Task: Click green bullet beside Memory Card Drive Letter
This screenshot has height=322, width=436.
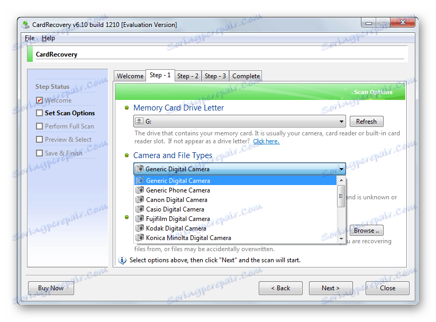Action: 127,108
